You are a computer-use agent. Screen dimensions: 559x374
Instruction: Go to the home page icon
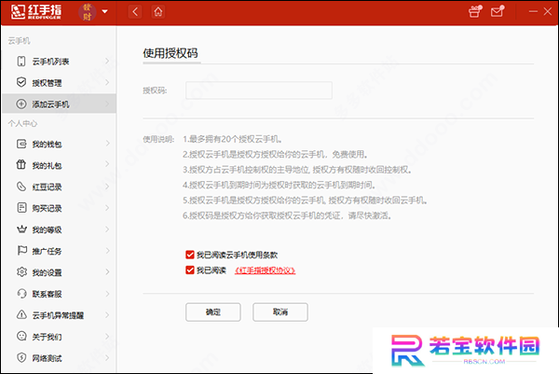point(158,12)
